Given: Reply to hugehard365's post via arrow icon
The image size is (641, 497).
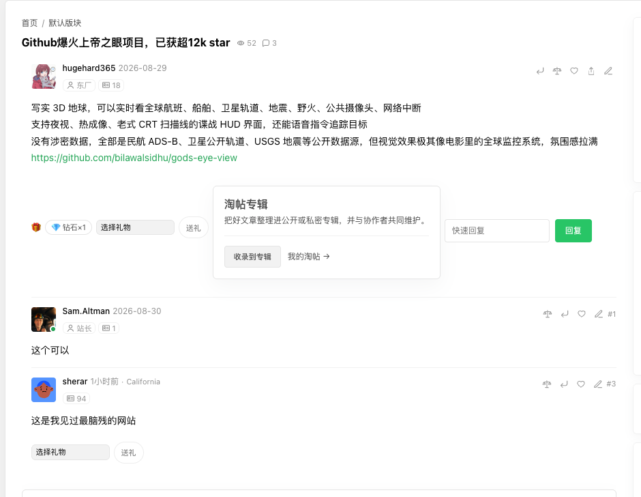Looking at the screenshot, I should (x=540, y=71).
